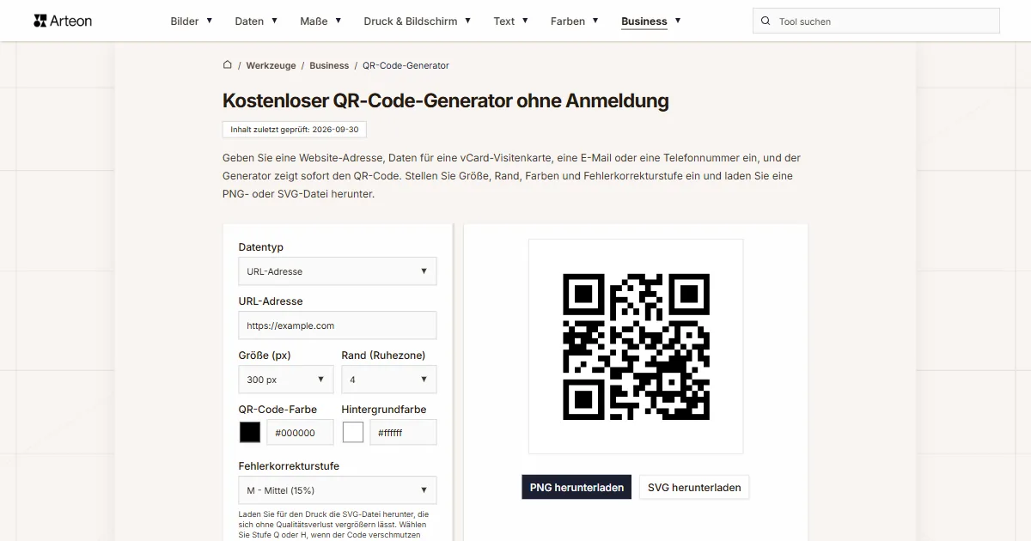The image size is (1031, 541).
Task: Open the Bilder menu
Action: click(x=185, y=21)
